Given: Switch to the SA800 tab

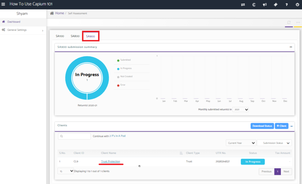Looking at the screenshot, I should [75, 36].
